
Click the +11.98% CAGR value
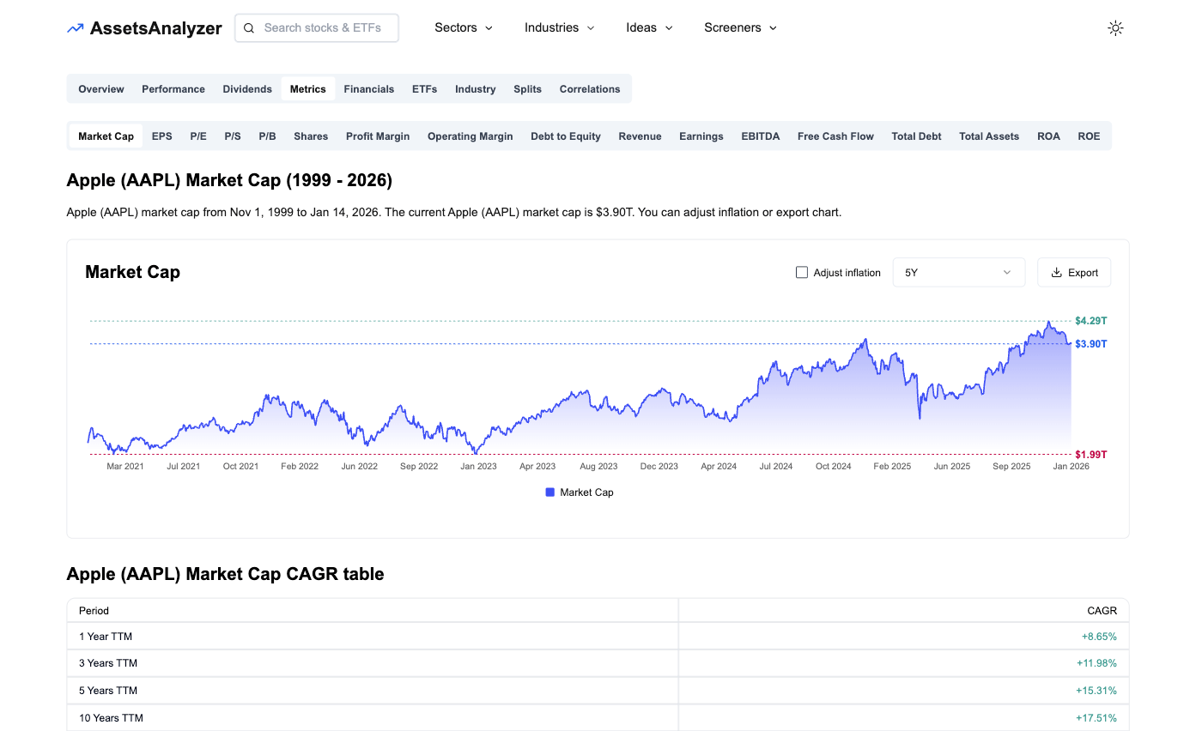(x=1096, y=663)
